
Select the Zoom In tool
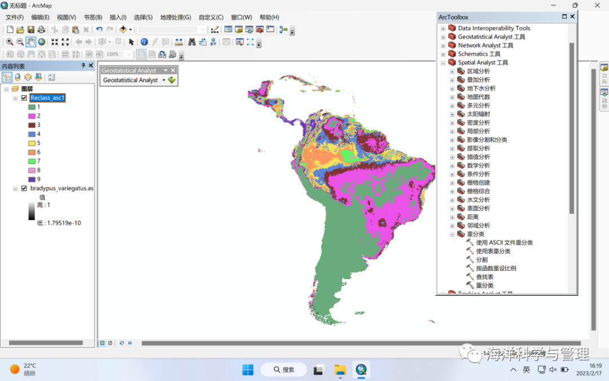click(x=10, y=42)
